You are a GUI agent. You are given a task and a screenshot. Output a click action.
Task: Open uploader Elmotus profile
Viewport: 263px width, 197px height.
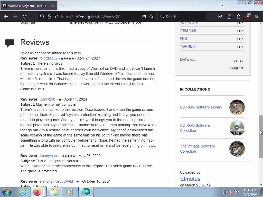point(190,179)
